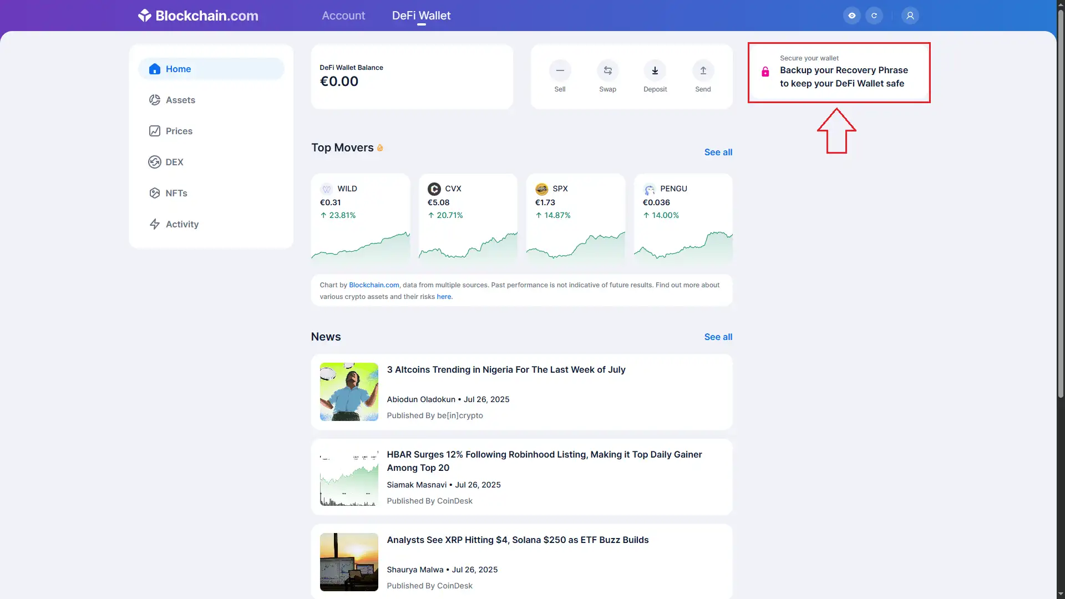Open NFTs in the sidebar

pos(211,193)
